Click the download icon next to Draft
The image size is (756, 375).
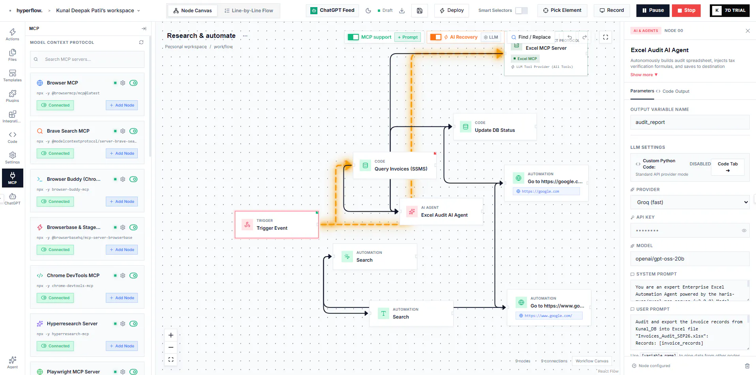402,11
